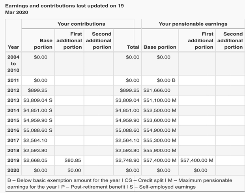Click the "Your contributions" column group header
Image resolution: width=245 pixels, height=193 pixels.
[81, 24]
